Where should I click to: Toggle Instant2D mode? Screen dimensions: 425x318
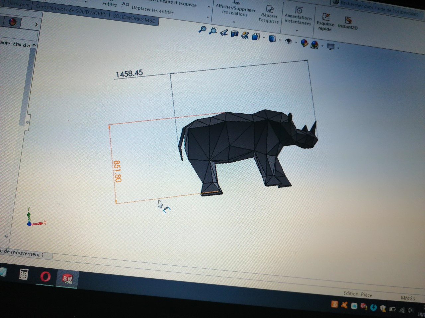[348, 24]
